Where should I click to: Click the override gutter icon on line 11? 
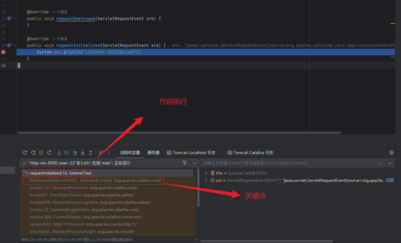tap(9, 19)
